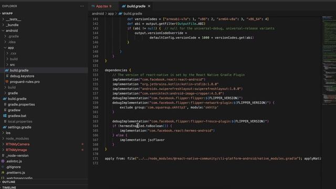The width and height of the screenshot is (336, 189).
Task: Click .eslintrc.js file icon
Action: tap(3, 161)
